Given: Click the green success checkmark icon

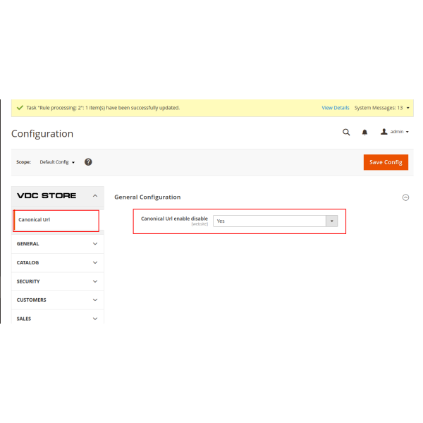Looking at the screenshot, I should (19, 108).
